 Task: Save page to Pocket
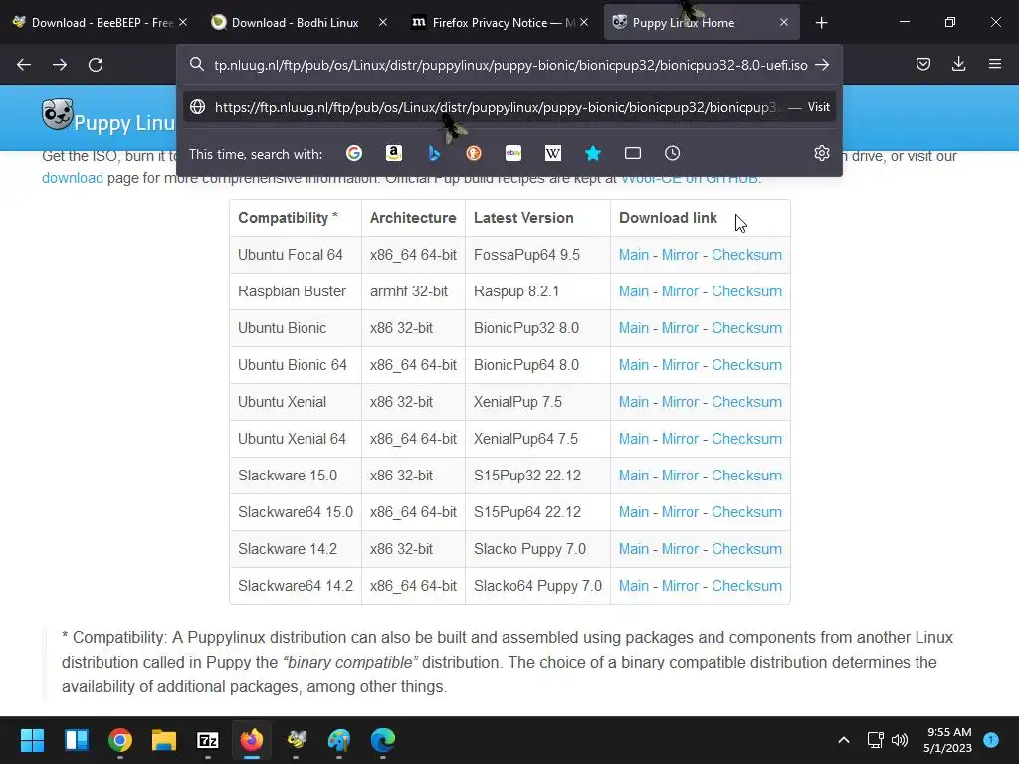pos(923,64)
